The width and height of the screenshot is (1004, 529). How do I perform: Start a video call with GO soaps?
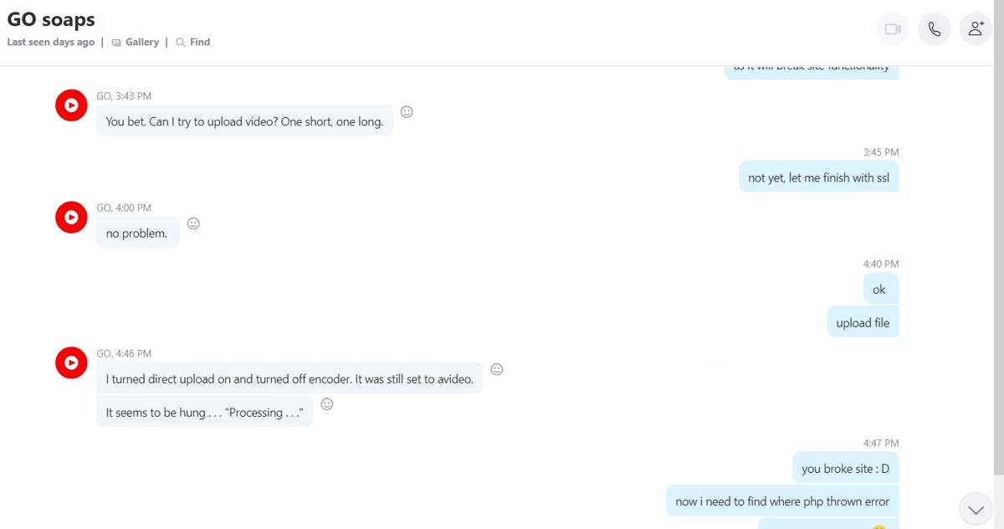[892, 28]
